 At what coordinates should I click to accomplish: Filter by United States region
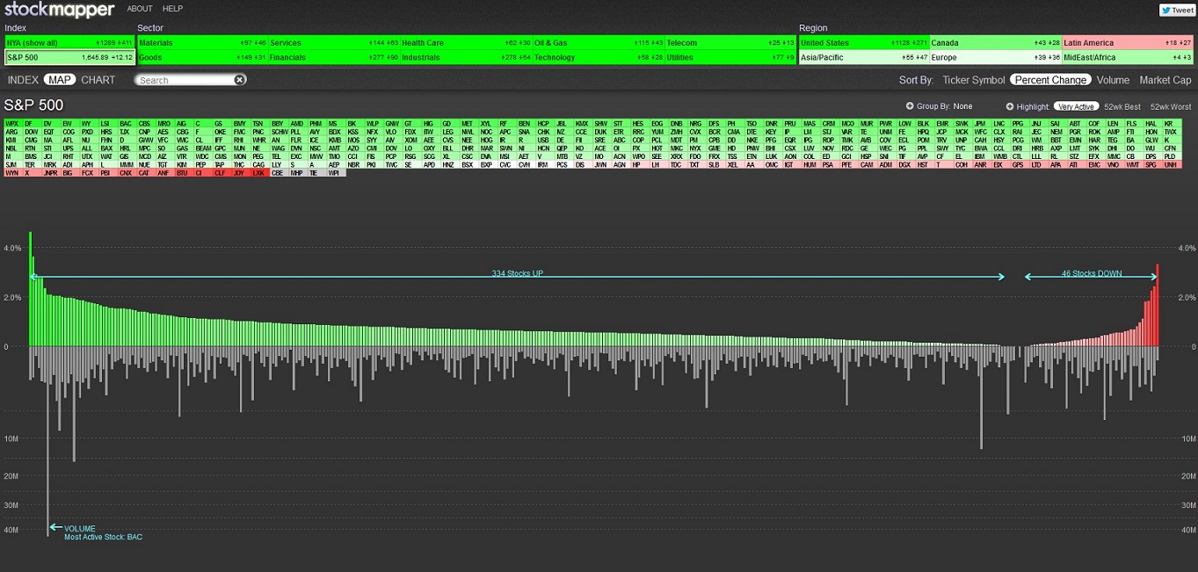tap(864, 42)
